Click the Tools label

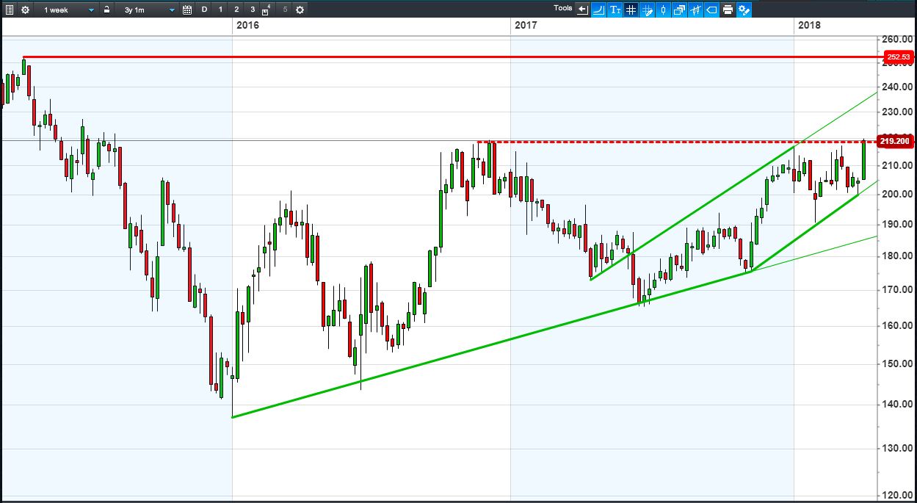click(x=562, y=8)
